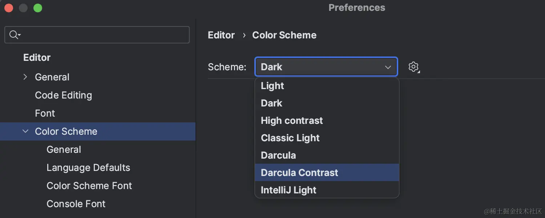Choose the Darcula scheme
The image size is (545, 218).
point(278,155)
